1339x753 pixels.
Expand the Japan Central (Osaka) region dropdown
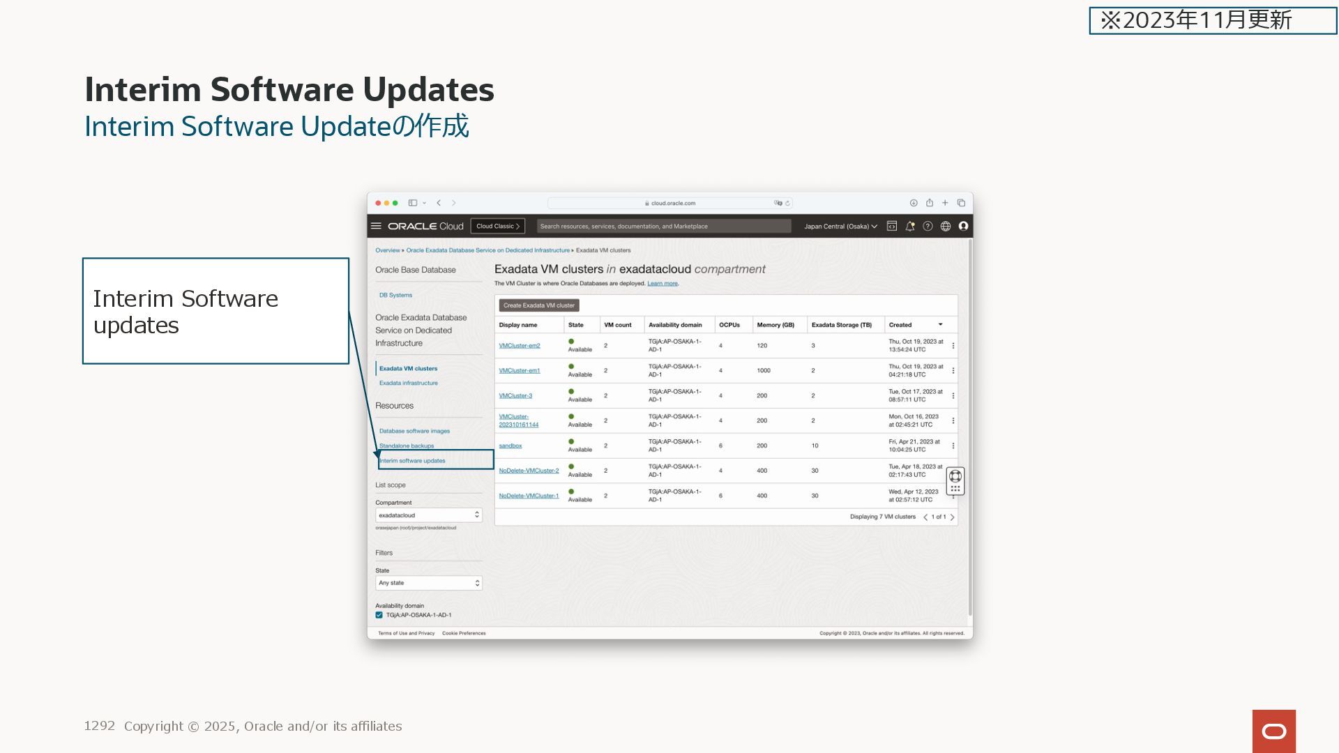click(x=840, y=227)
